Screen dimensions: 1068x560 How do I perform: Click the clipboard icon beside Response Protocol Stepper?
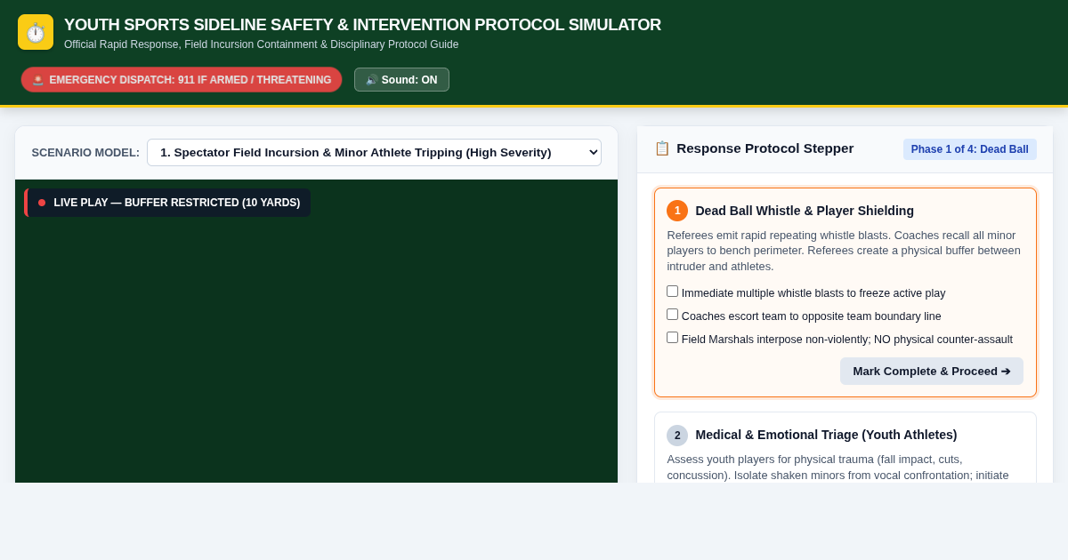pos(662,148)
